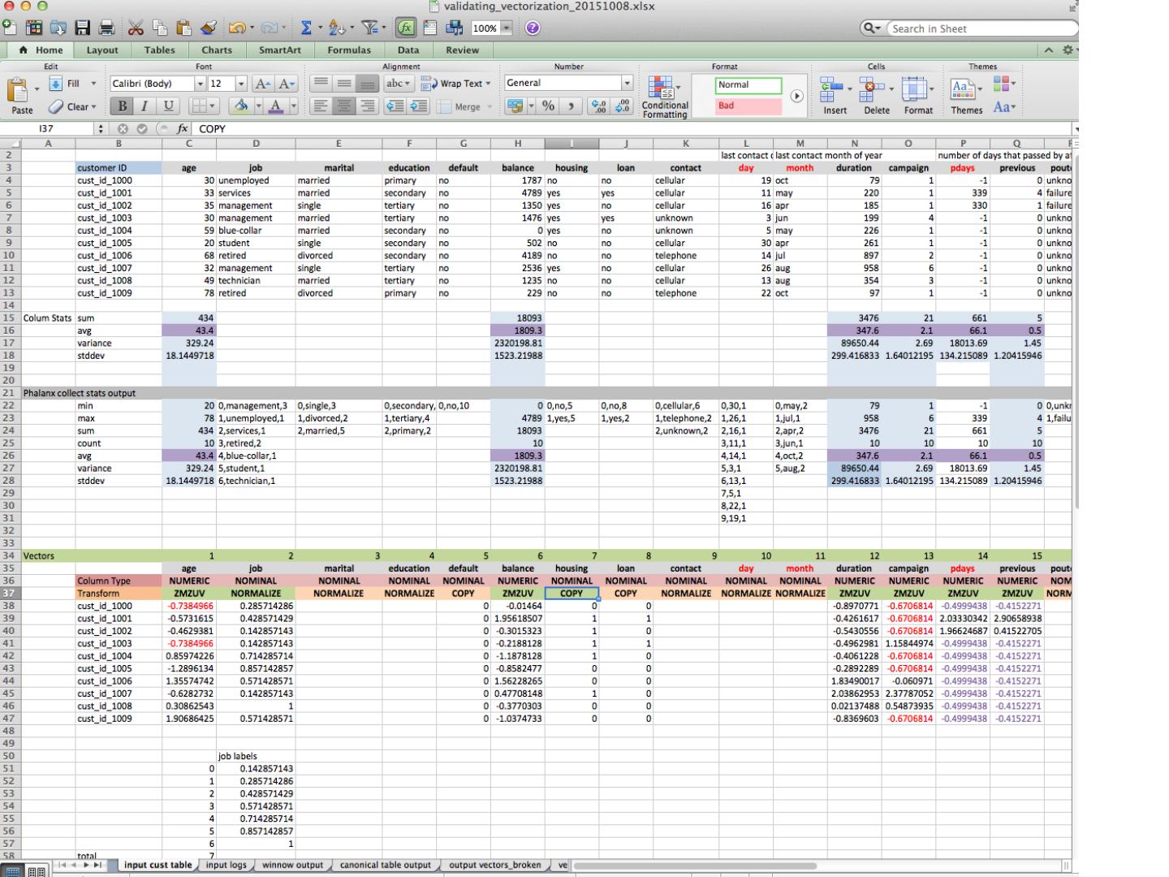Click the fill color paint bucket
The height and width of the screenshot is (877, 1169).
(241, 106)
